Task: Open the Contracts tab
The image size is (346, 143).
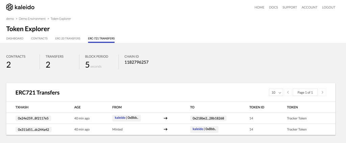Action: 39,39
